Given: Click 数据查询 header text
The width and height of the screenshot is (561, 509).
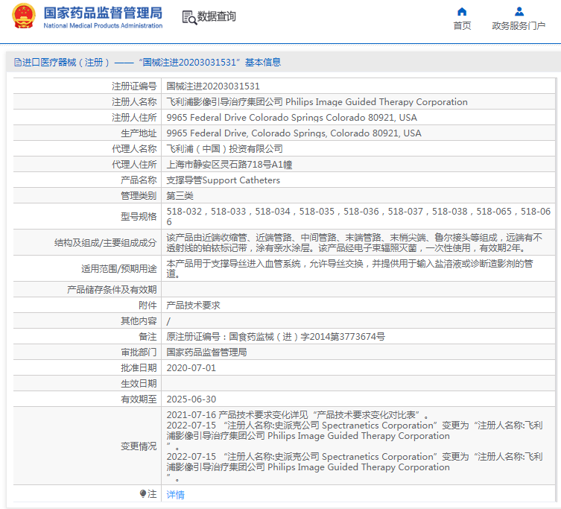Looking at the screenshot, I should (x=217, y=16).
